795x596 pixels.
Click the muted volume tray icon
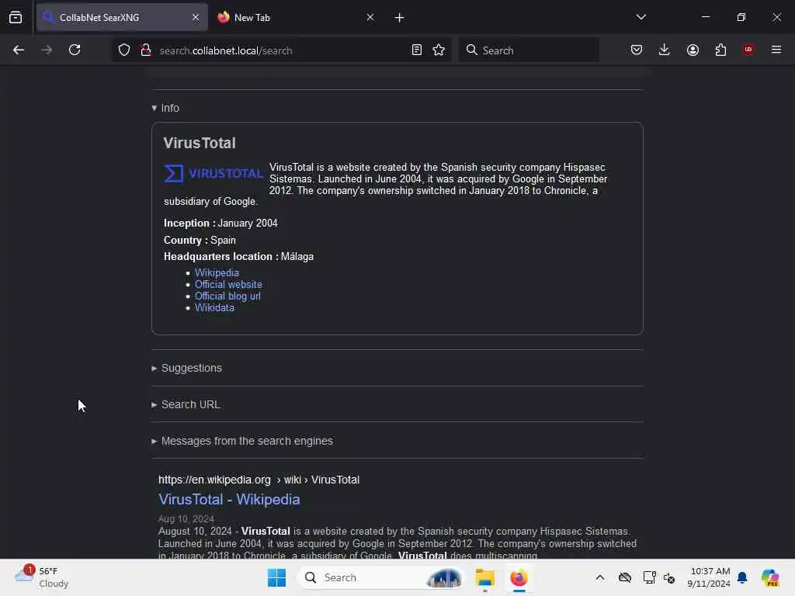click(x=669, y=577)
